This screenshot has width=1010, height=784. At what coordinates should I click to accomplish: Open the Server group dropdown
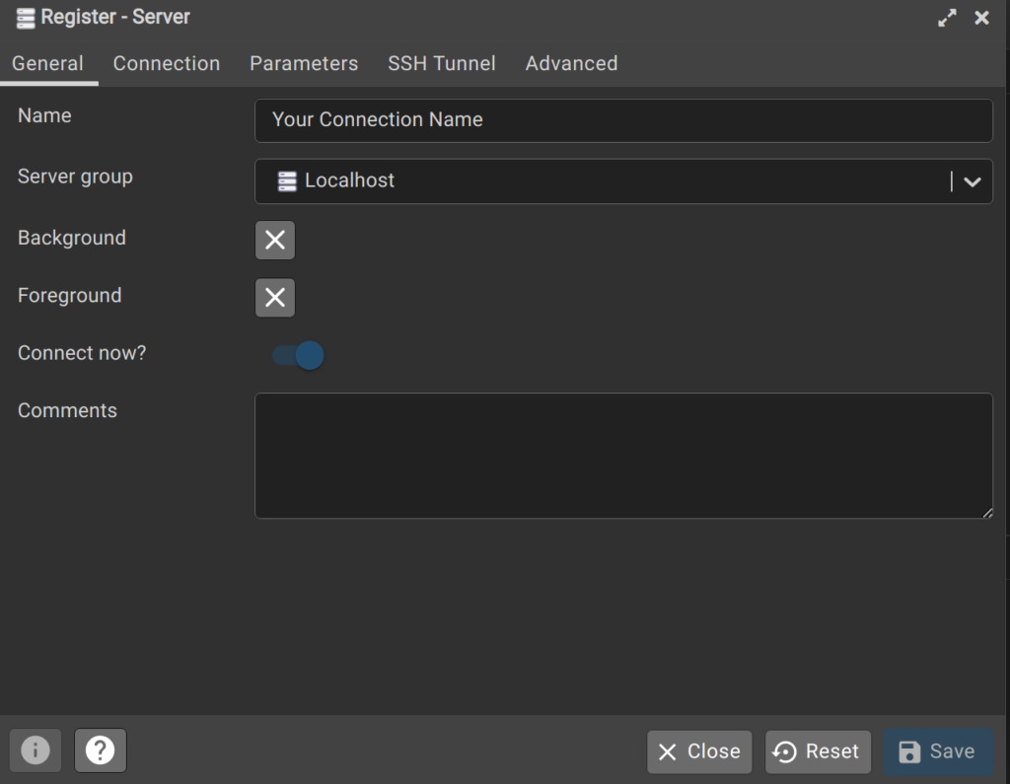click(623, 181)
